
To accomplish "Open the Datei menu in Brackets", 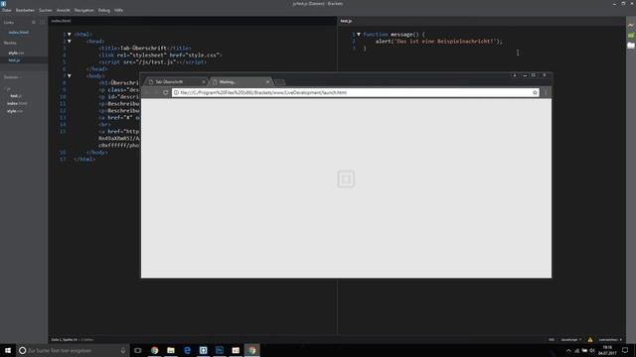I will 7,10.
